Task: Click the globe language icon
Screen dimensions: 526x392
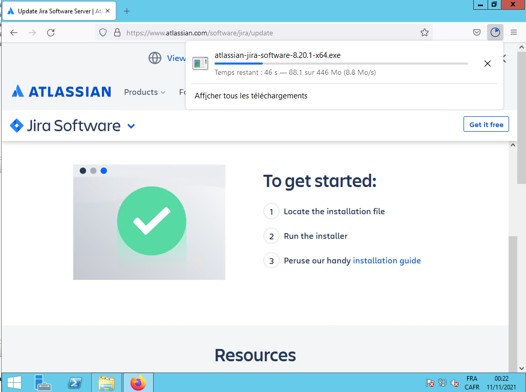Action: pos(155,58)
